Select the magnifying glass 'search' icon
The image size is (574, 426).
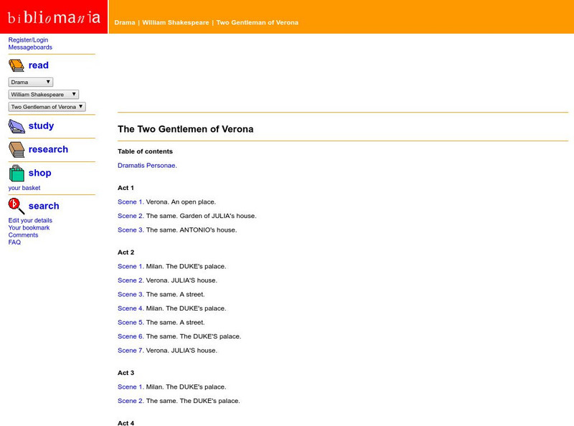click(16, 205)
